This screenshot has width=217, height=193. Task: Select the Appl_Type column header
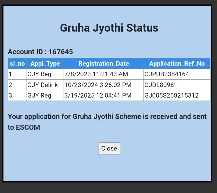45,64
